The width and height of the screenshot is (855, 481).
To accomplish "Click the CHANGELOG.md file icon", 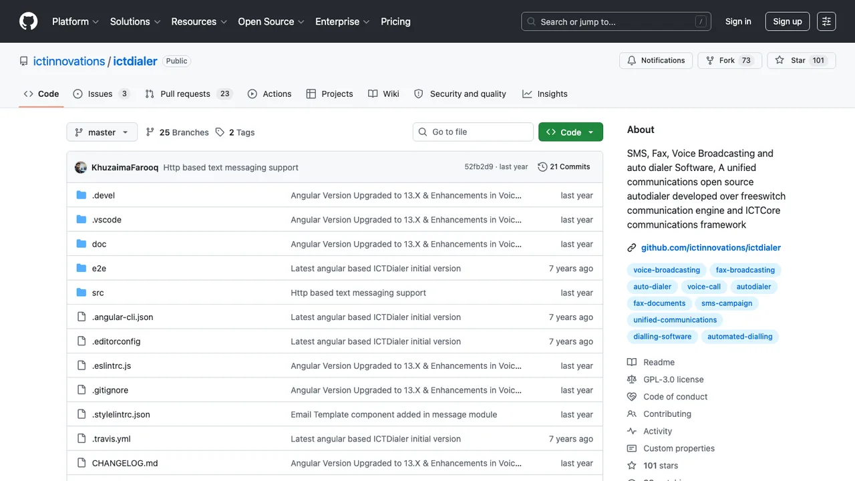I will point(81,463).
